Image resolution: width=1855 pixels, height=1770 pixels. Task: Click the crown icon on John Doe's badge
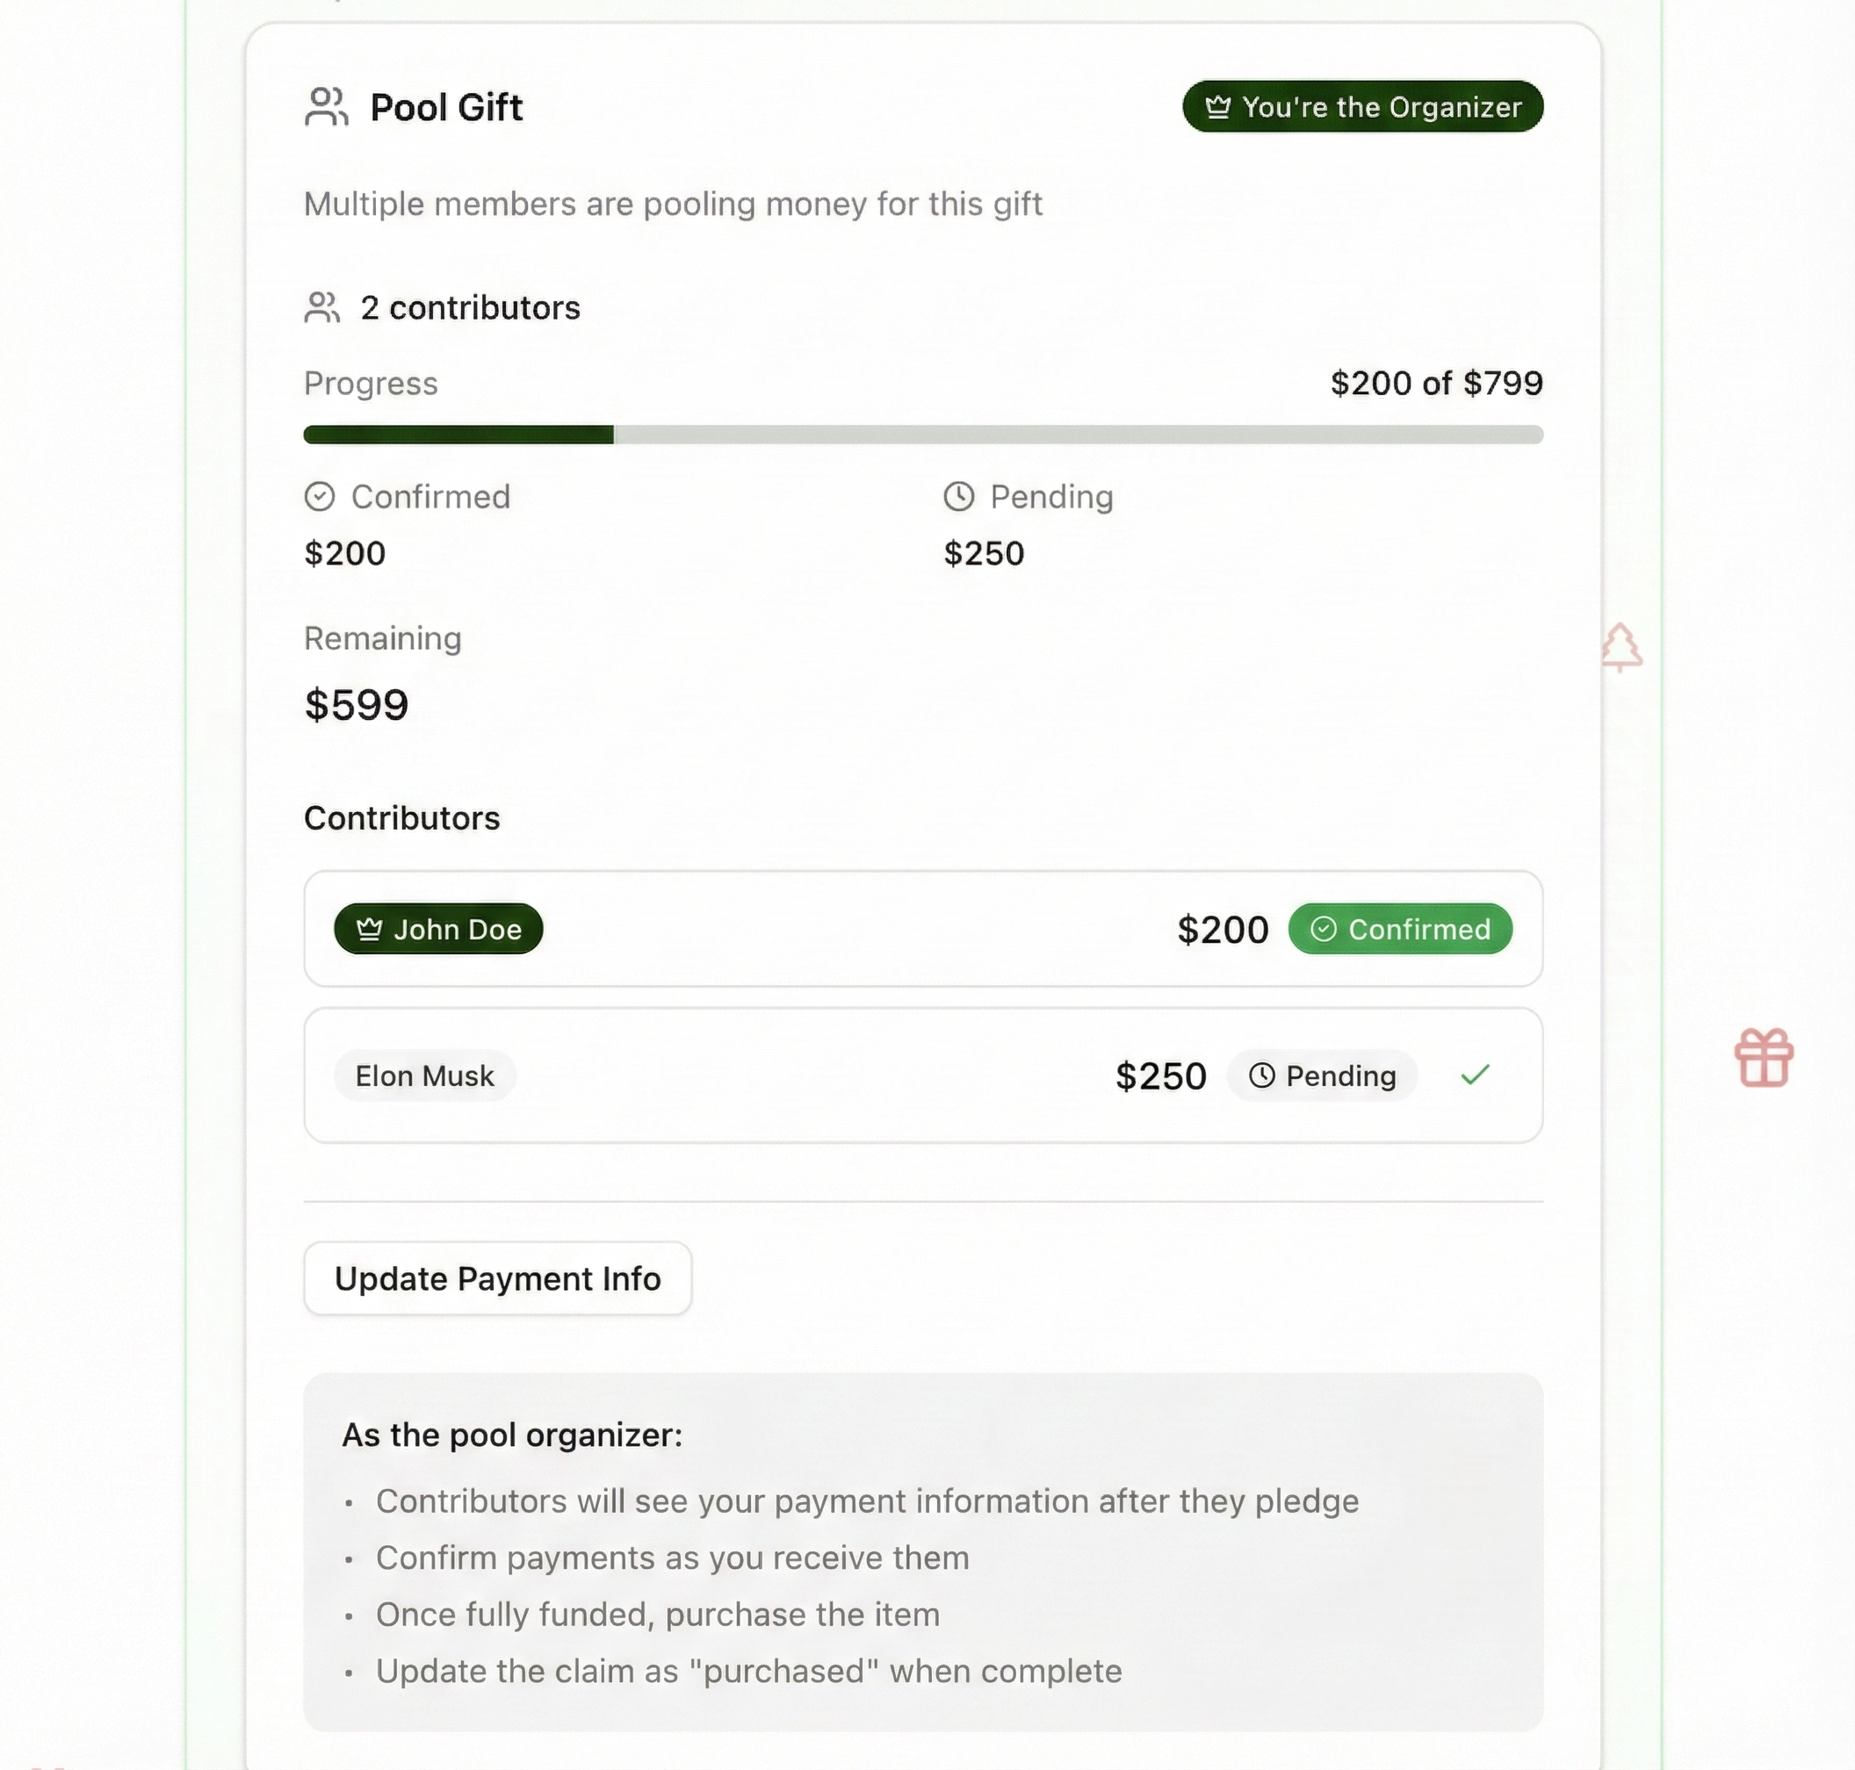[x=369, y=928]
